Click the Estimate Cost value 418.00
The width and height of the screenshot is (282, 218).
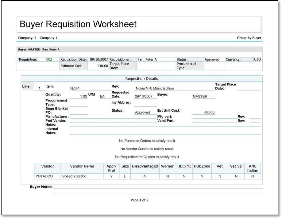(x=103, y=66)
